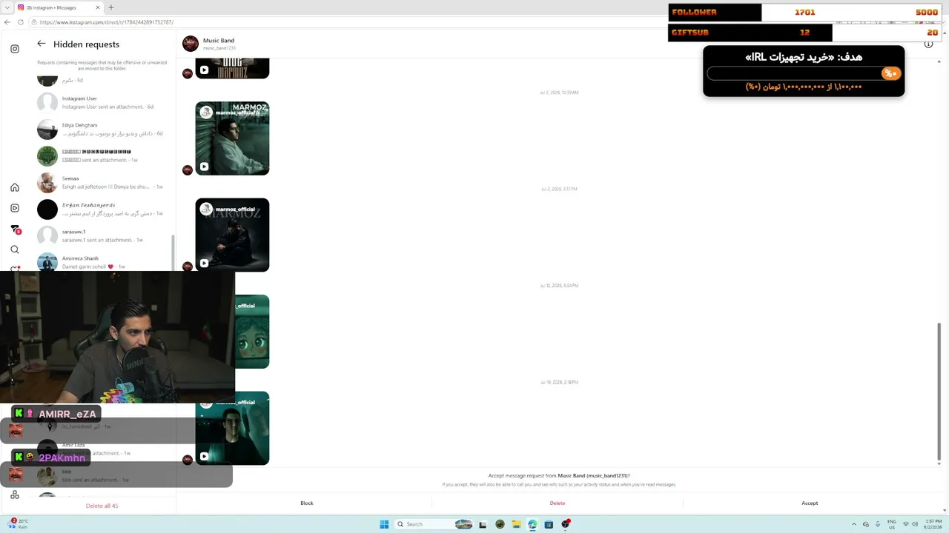Click the browser back arrow
The image size is (949, 533).
(x=7, y=22)
